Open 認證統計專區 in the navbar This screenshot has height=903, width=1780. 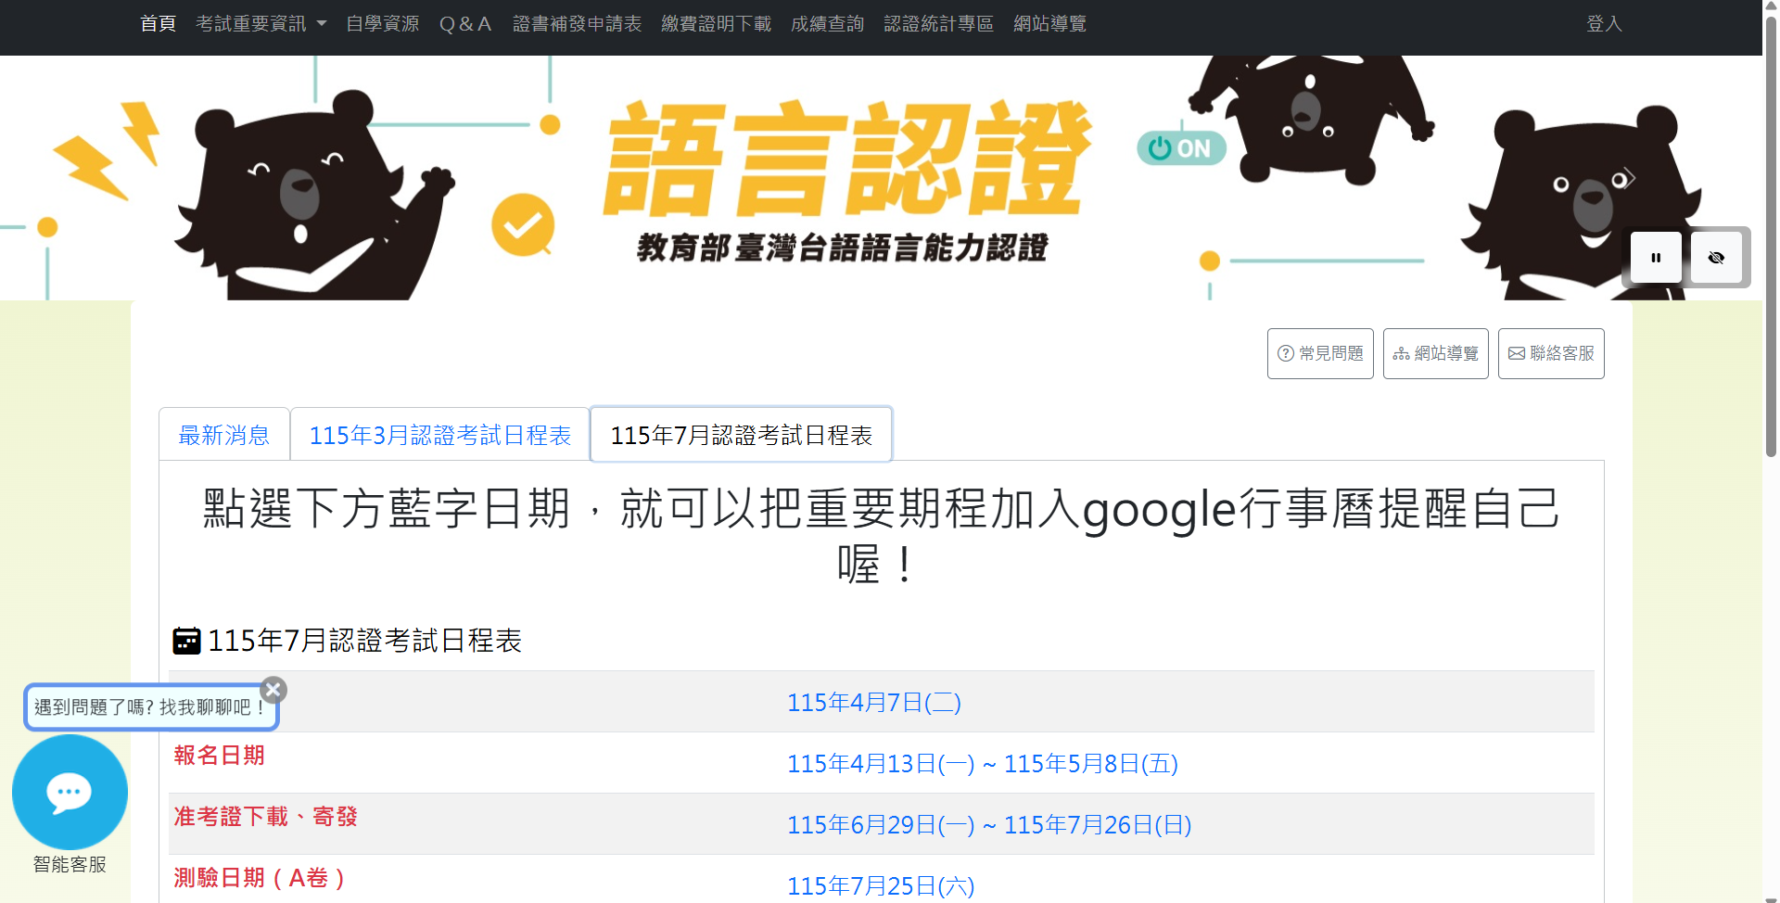coord(939,23)
